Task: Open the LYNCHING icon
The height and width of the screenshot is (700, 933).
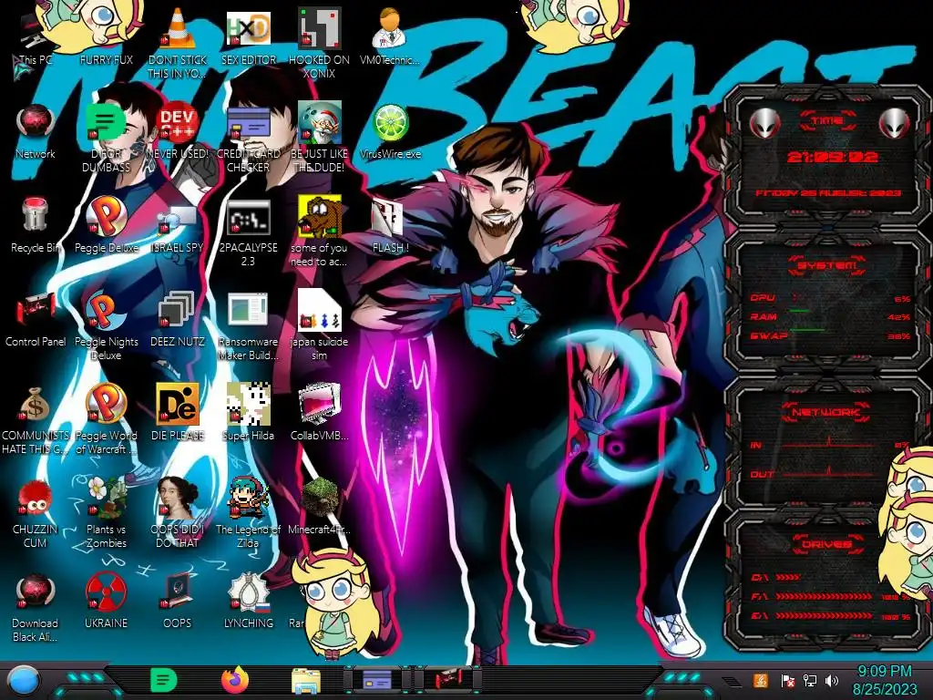Action: pyautogui.click(x=248, y=592)
